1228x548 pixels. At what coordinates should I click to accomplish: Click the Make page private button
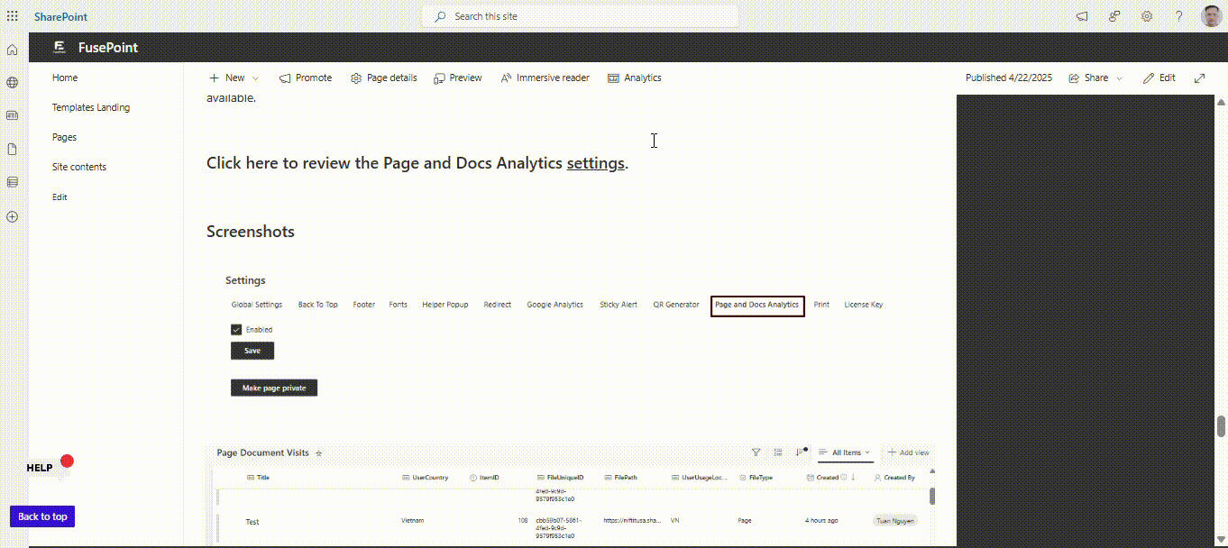point(274,388)
